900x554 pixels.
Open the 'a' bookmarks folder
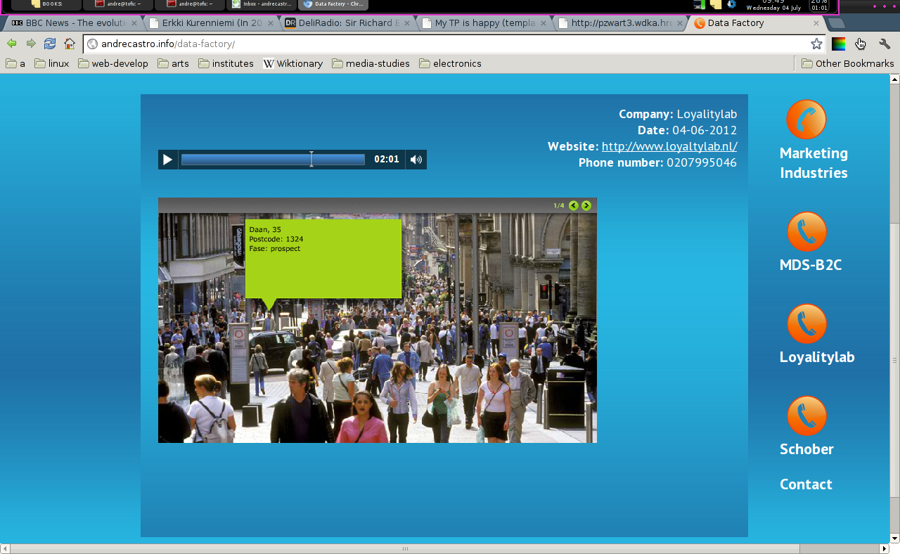(15, 63)
